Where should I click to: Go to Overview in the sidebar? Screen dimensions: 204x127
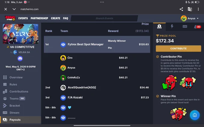pyautogui.click(x=16, y=77)
